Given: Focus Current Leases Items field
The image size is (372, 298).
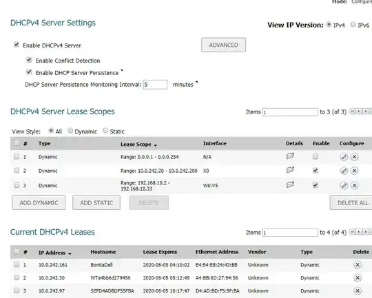Looking at the screenshot, I should [290, 233].
